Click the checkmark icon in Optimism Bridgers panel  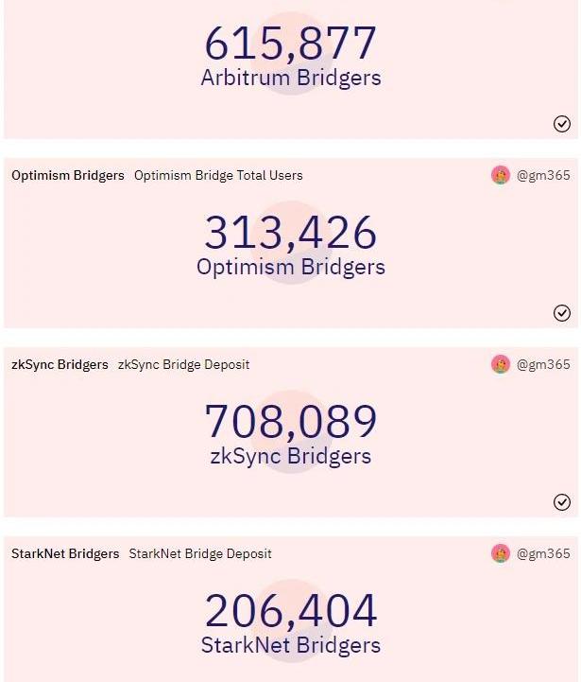(x=562, y=313)
